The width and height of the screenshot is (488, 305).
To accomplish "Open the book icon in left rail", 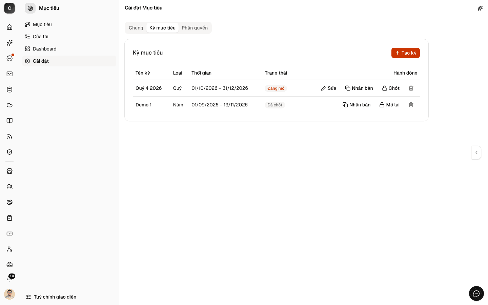I will [9, 121].
